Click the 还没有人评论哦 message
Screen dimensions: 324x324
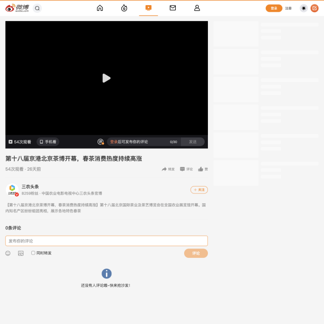pos(105,285)
